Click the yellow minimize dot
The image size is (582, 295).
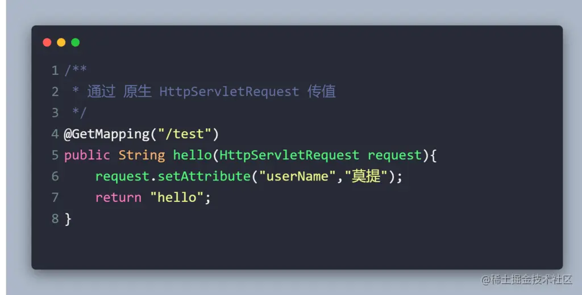pos(61,43)
